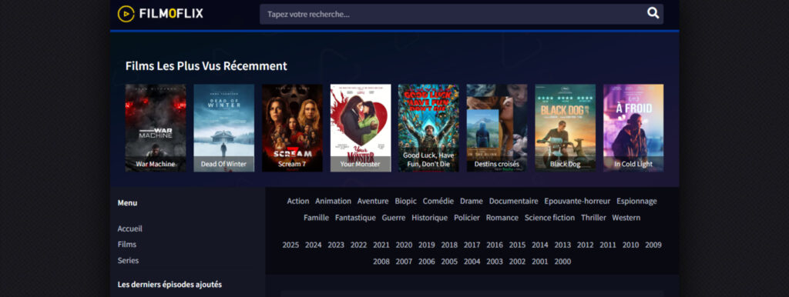Select the Famille genre
Screen dimensions: 789x297
click(x=316, y=218)
